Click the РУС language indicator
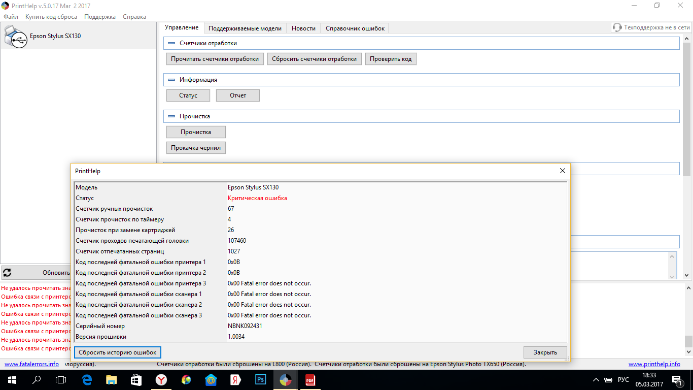 coord(623,380)
